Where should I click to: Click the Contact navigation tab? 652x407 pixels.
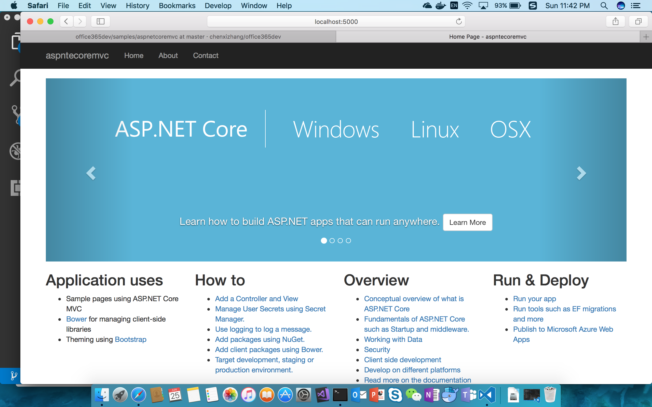point(206,55)
